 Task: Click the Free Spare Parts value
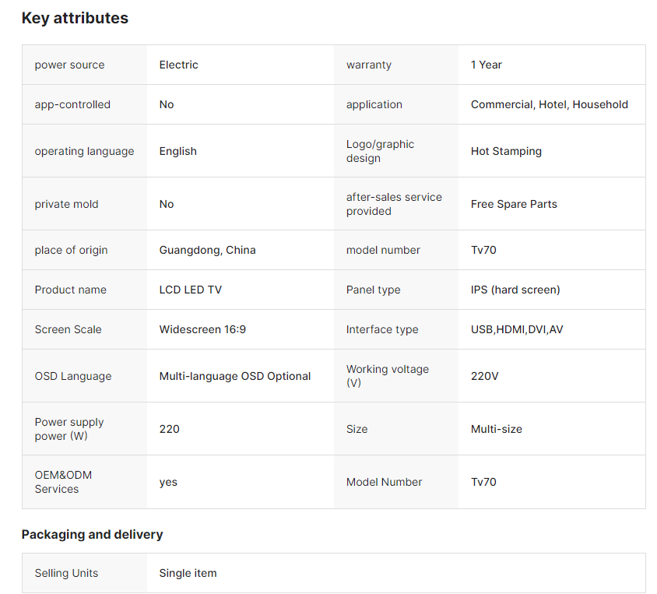pyautogui.click(x=514, y=204)
